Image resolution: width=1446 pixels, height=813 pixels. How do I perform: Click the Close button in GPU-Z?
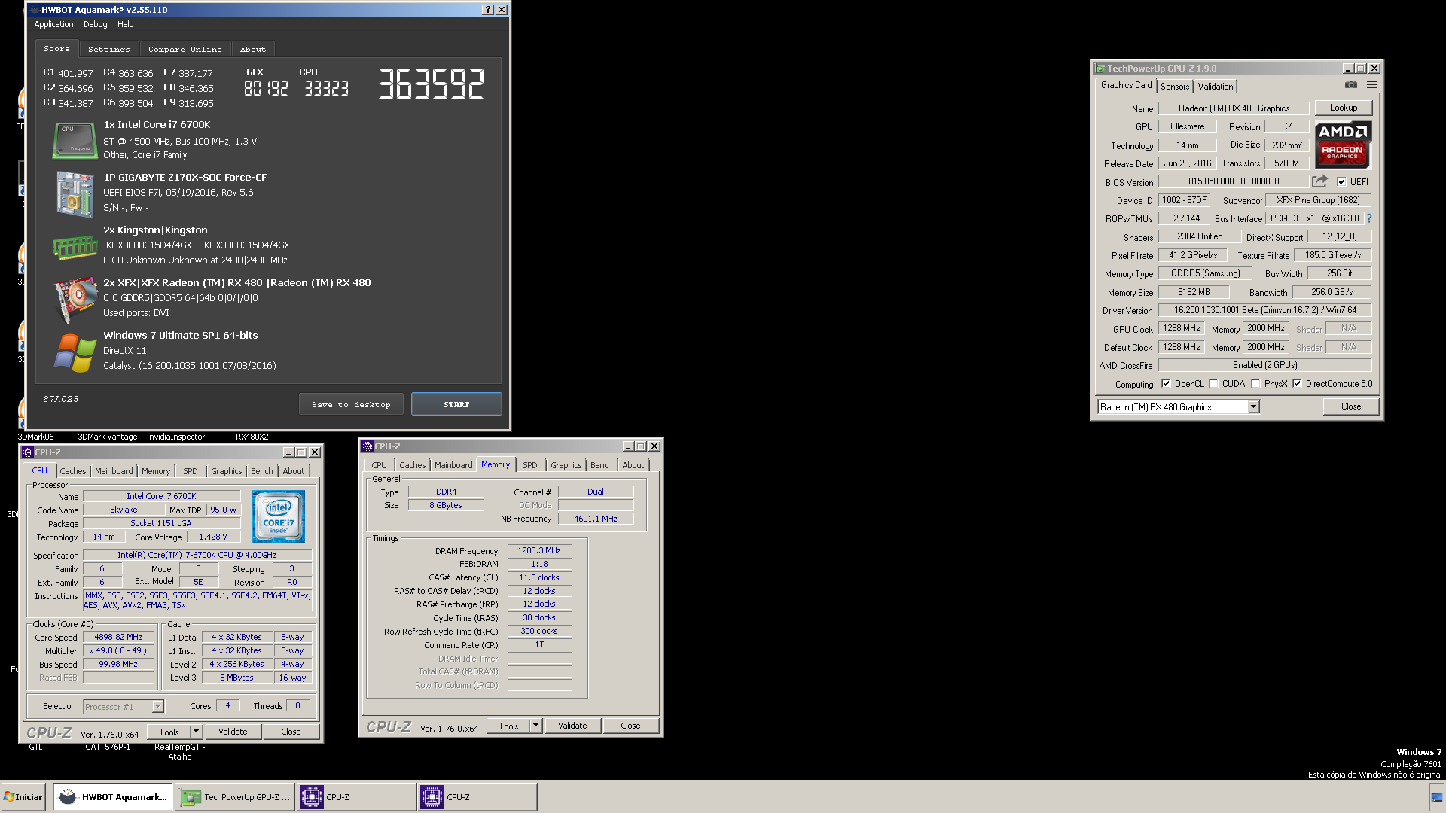pos(1351,406)
